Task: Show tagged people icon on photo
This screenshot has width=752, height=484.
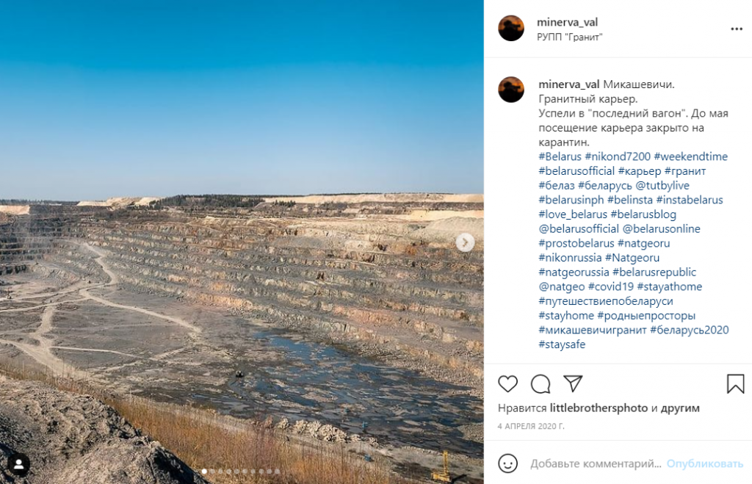Action: point(18,464)
